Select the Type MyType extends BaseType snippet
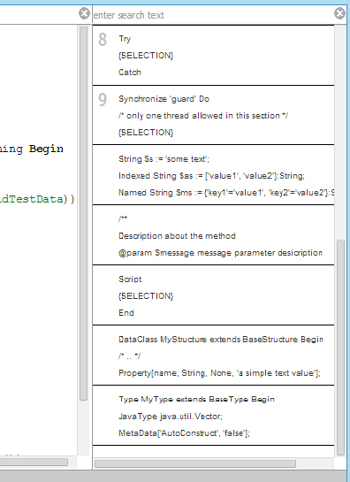The image size is (350, 482). tap(213, 416)
